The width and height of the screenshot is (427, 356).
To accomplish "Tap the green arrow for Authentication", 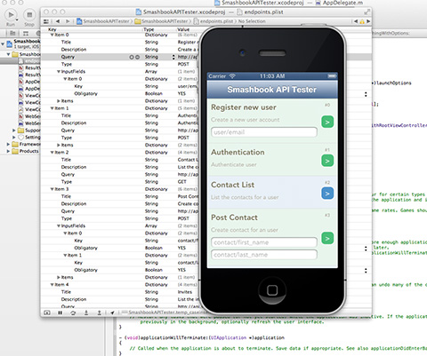I will (x=327, y=161).
